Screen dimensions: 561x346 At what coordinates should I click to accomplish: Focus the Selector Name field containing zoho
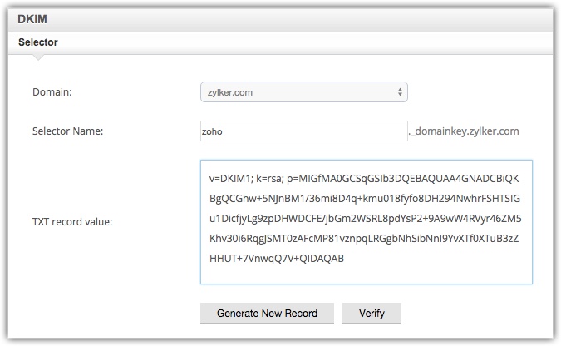click(x=303, y=131)
